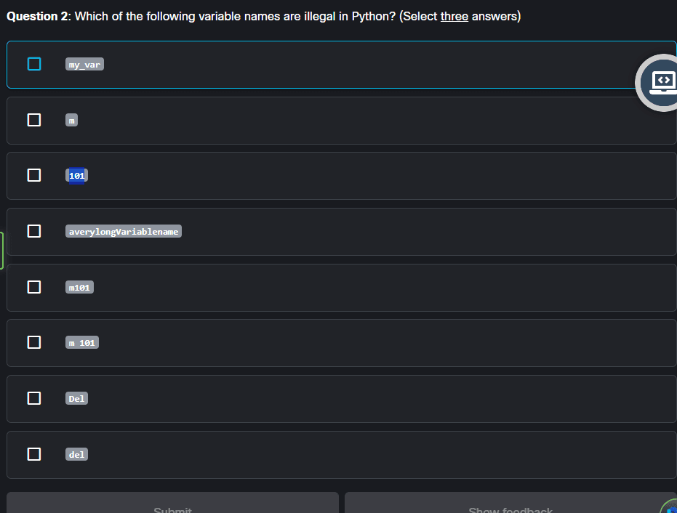Click the underlined word "three"

point(454,16)
